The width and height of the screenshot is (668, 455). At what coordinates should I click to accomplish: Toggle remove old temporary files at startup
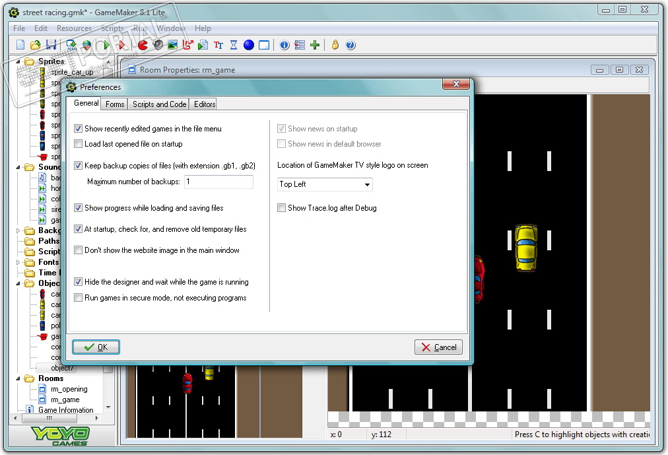[78, 228]
